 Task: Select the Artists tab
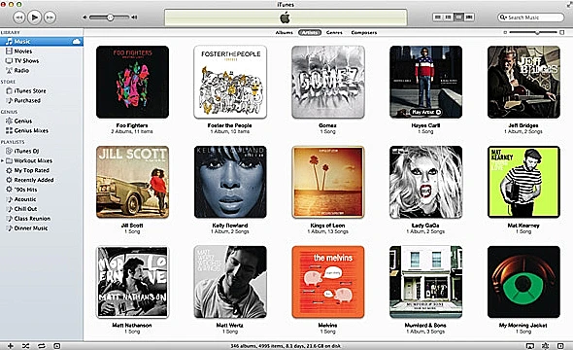[x=310, y=32]
